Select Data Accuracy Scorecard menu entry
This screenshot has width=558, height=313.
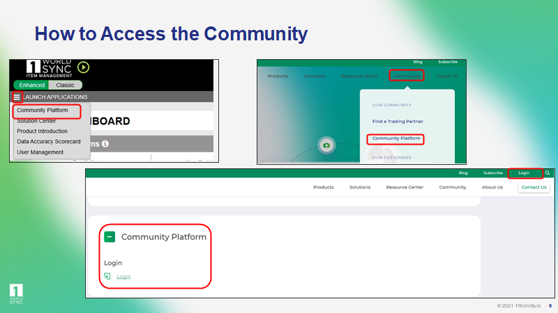pyautogui.click(x=49, y=142)
